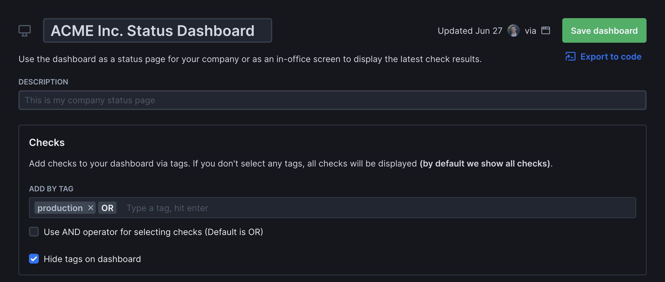The width and height of the screenshot is (665, 282).
Task: Click the terminal icon next to Export to code
Action: pyautogui.click(x=571, y=57)
